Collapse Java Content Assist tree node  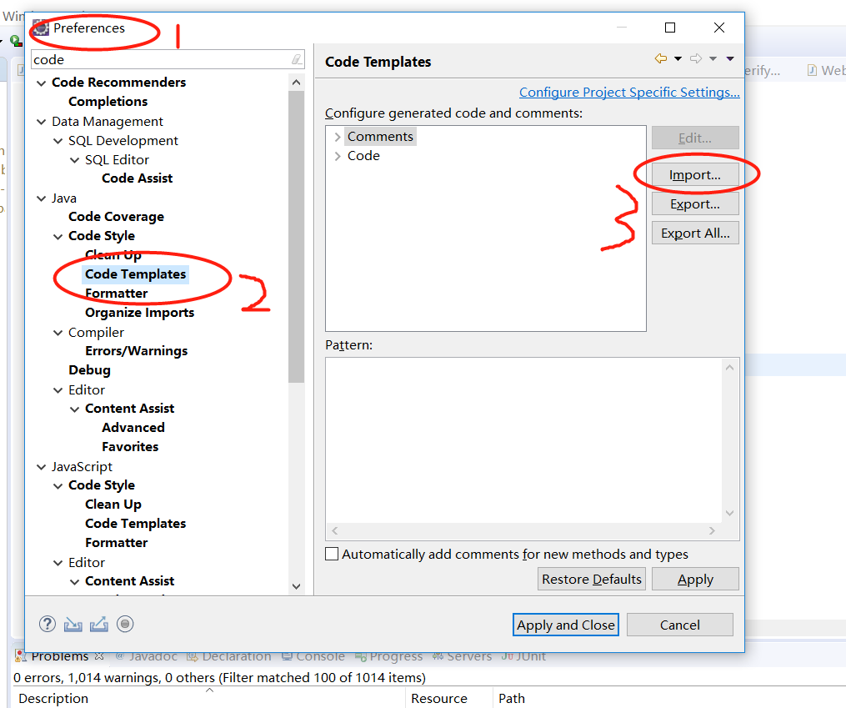[x=74, y=409]
